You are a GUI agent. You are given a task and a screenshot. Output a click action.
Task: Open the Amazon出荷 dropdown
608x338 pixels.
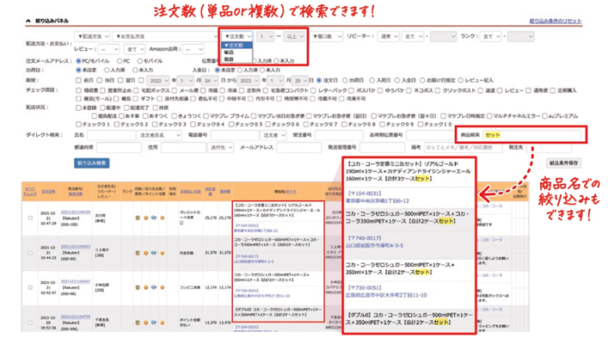(193, 49)
